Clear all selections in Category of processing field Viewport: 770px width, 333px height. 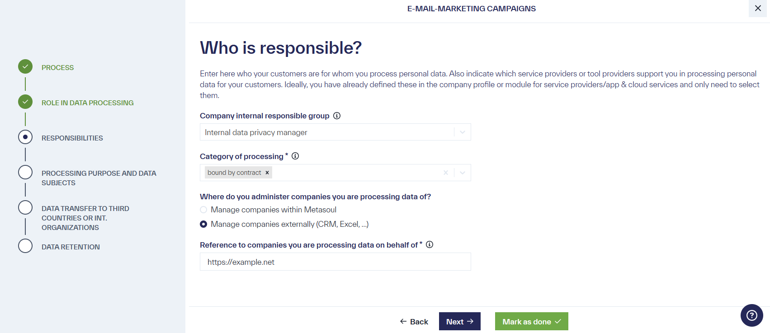coord(445,172)
